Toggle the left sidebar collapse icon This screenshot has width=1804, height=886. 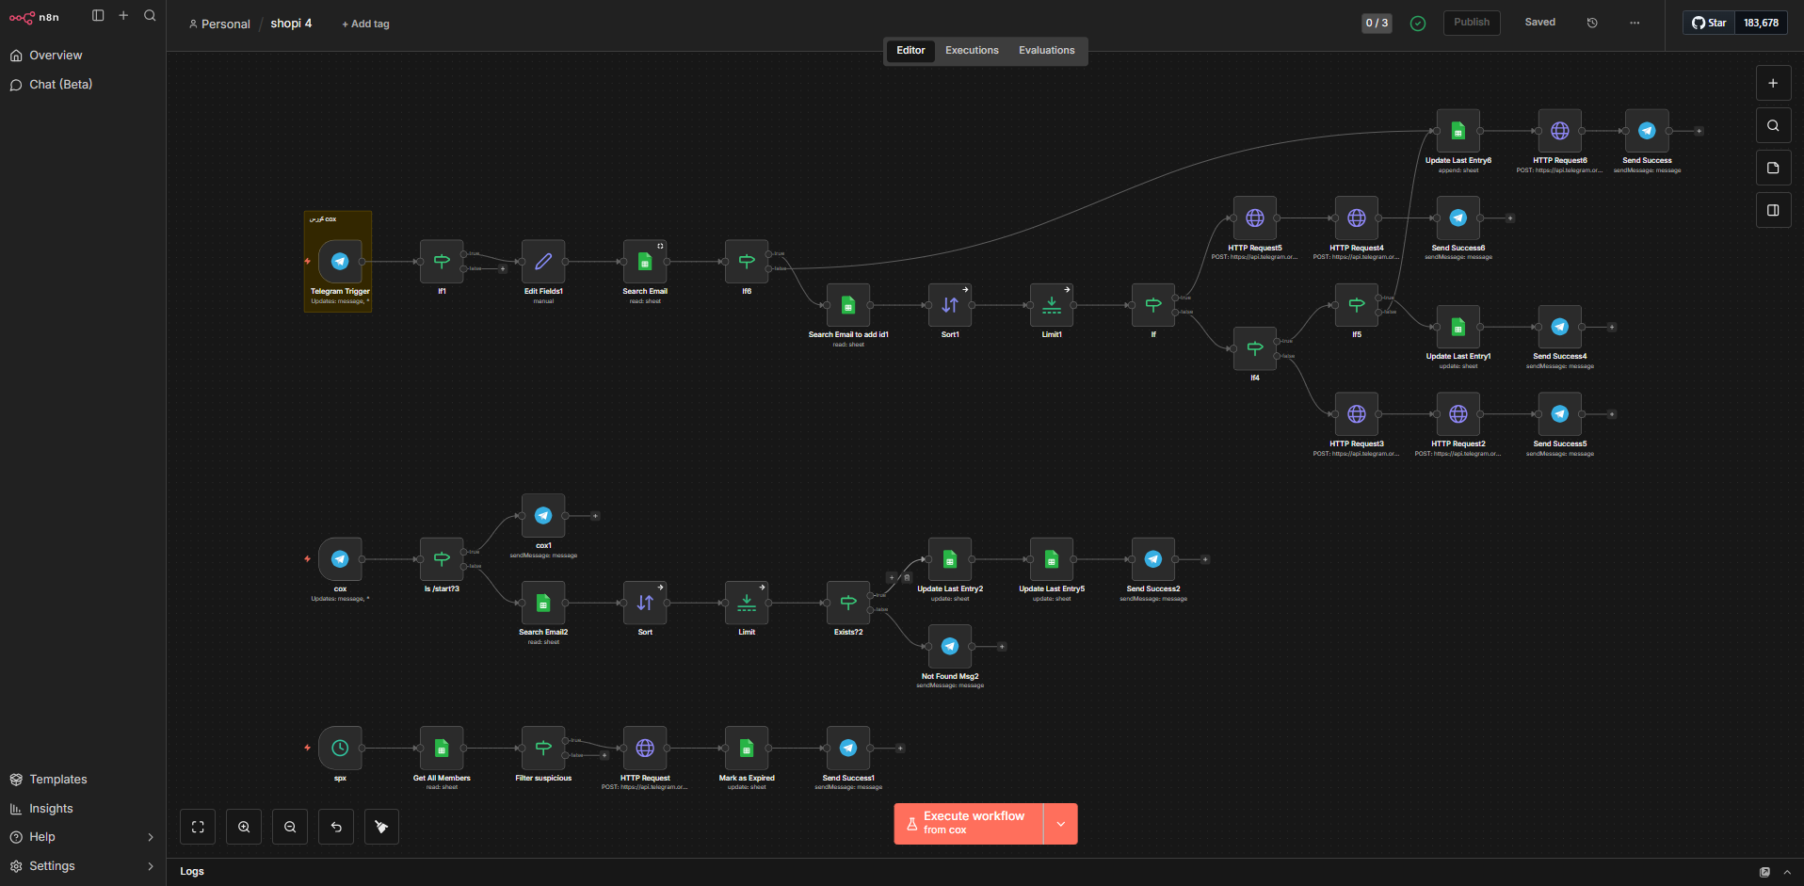click(x=98, y=15)
